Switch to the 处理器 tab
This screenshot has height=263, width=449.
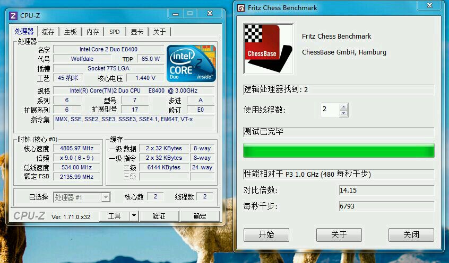tap(24, 31)
